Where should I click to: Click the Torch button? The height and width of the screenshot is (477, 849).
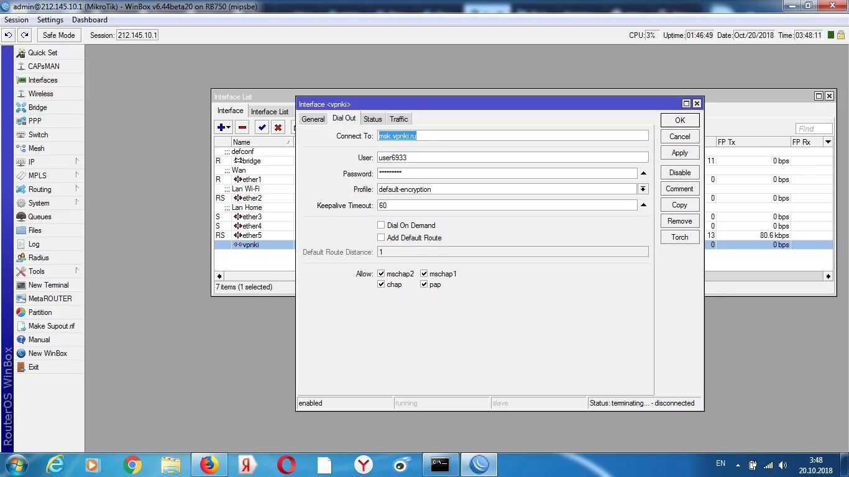680,237
